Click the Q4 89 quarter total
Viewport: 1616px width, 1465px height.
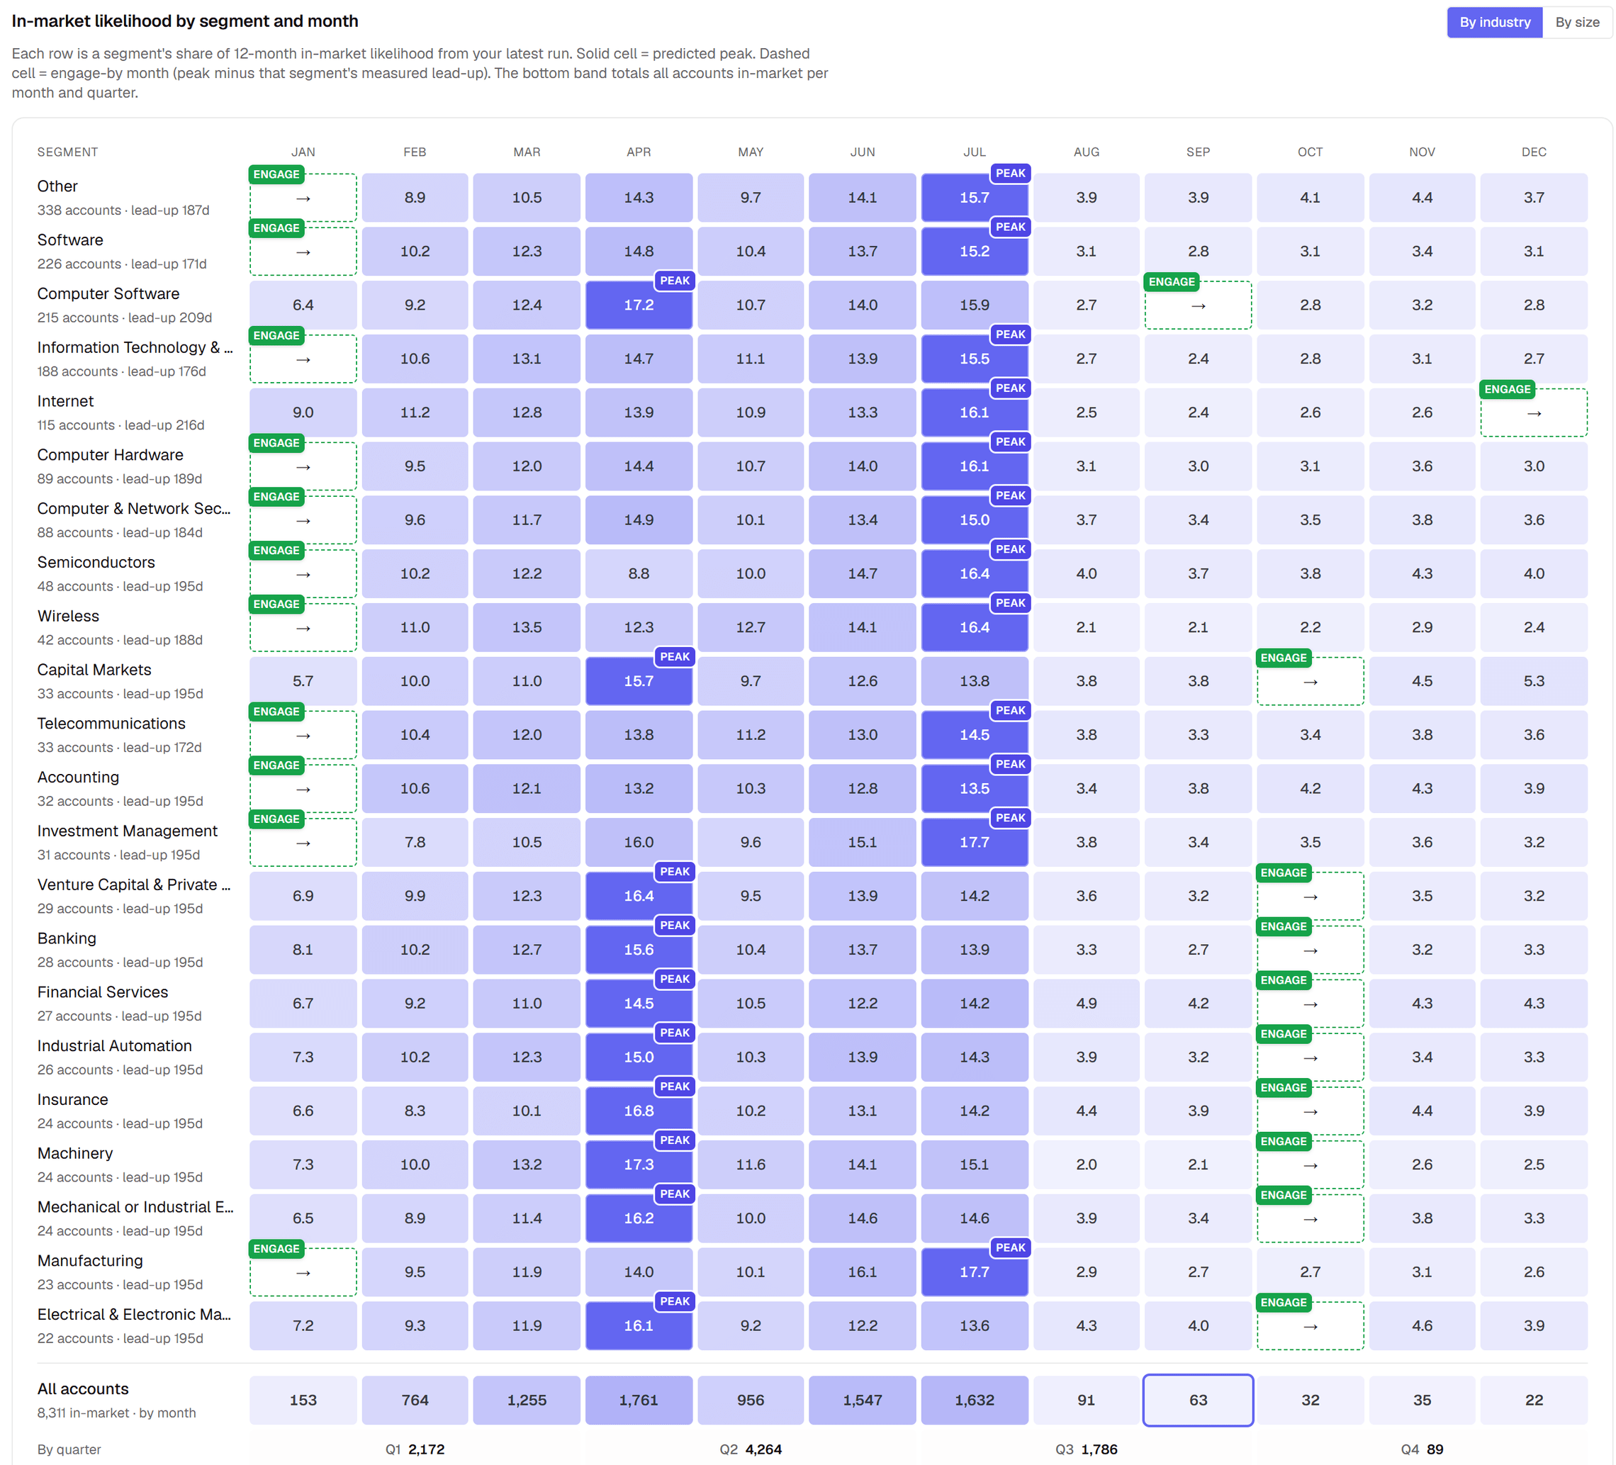pos(1422,1449)
